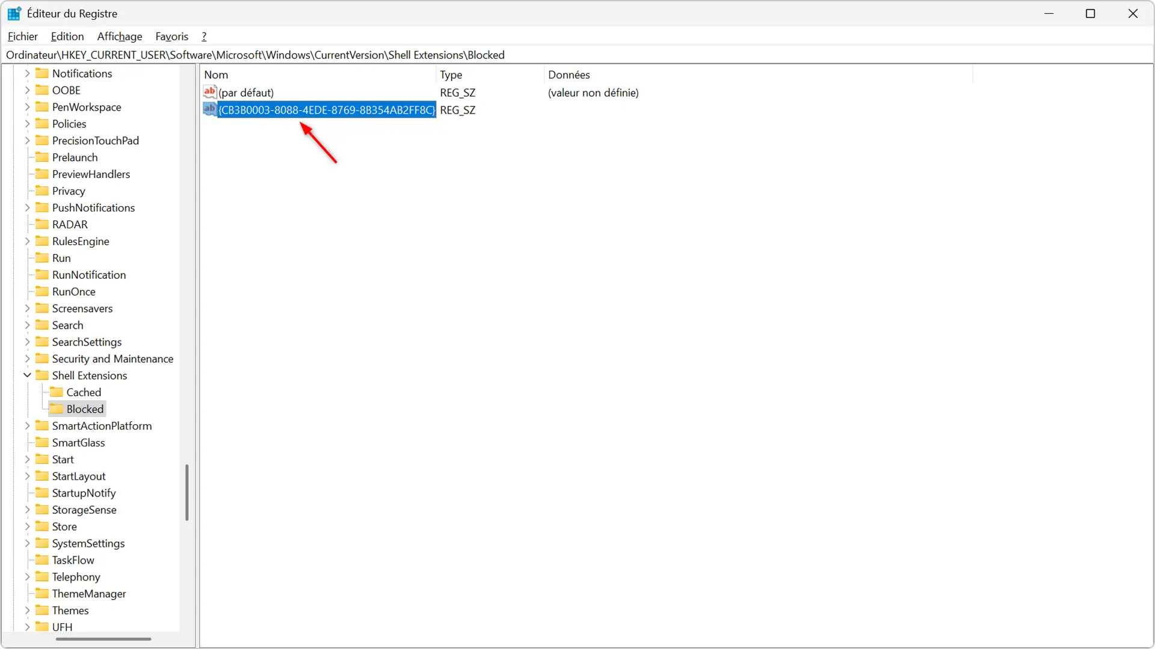Viewport: 1155px width, 649px height.
Task: Click the TaskFlow folder icon
Action: tap(42, 560)
